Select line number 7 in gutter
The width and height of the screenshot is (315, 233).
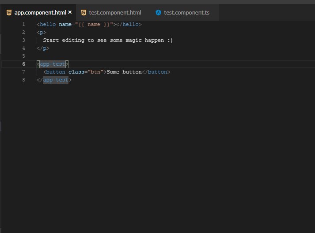click(23, 72)
